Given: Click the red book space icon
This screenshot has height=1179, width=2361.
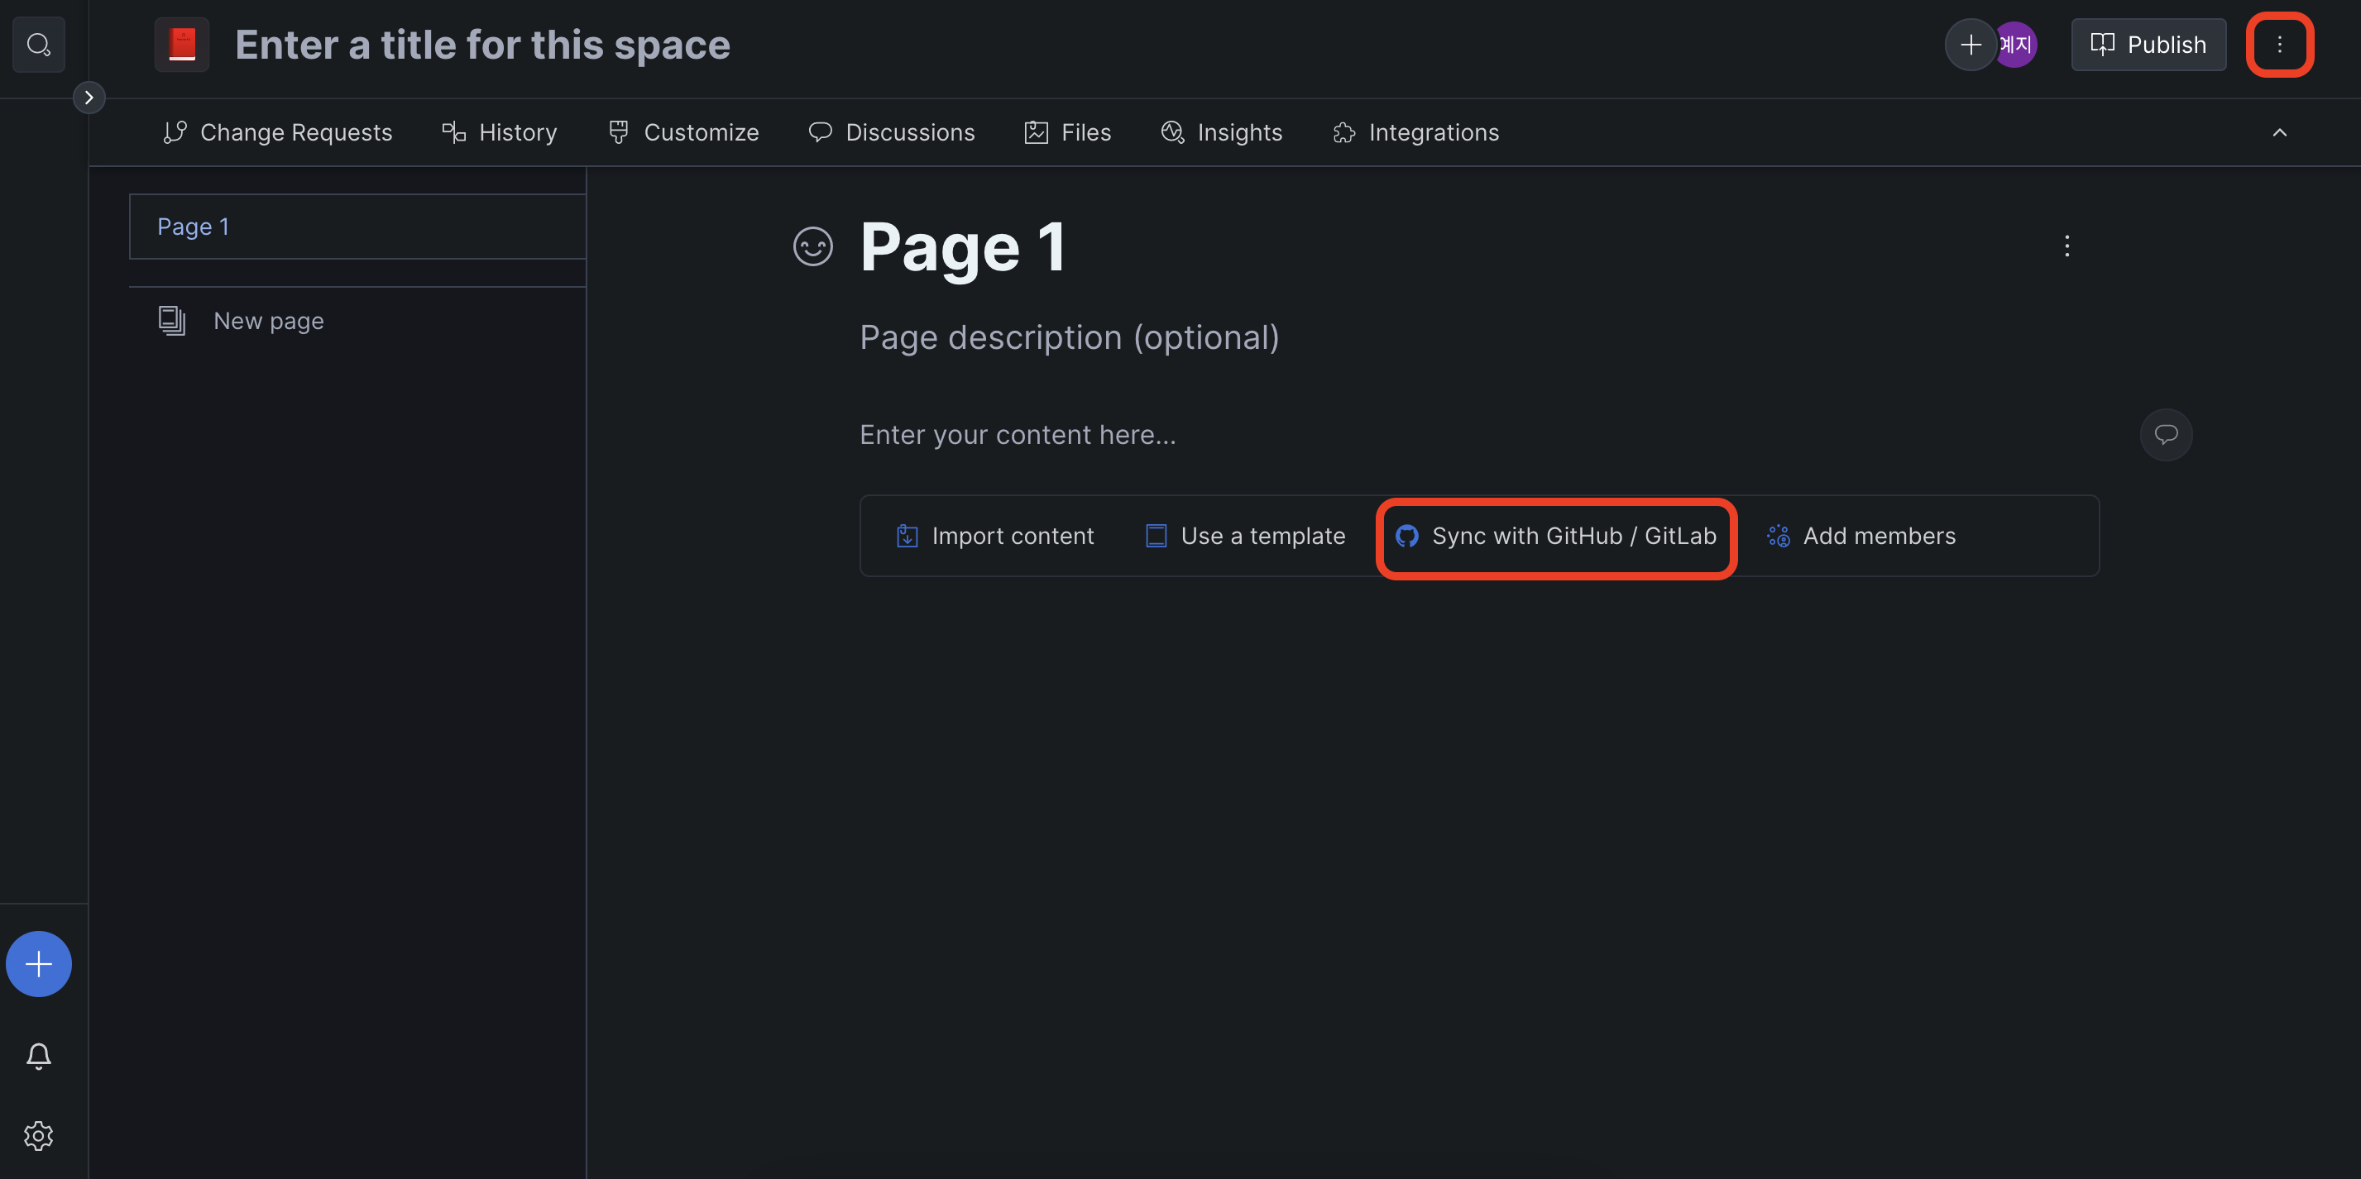Looking at the screenshot, I should tap(181, 44).
